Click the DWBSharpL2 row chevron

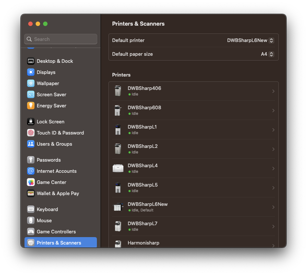(273, 149)
